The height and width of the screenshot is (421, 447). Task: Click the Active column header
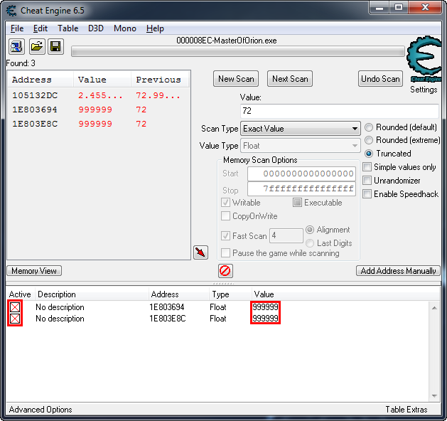pos(20,294)
